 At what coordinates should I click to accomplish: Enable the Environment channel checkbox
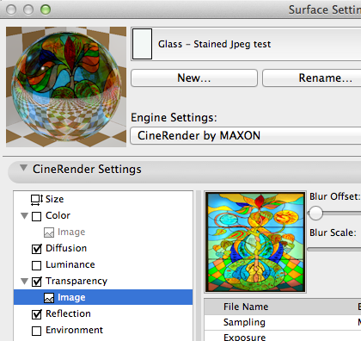[x=36, y=331]
